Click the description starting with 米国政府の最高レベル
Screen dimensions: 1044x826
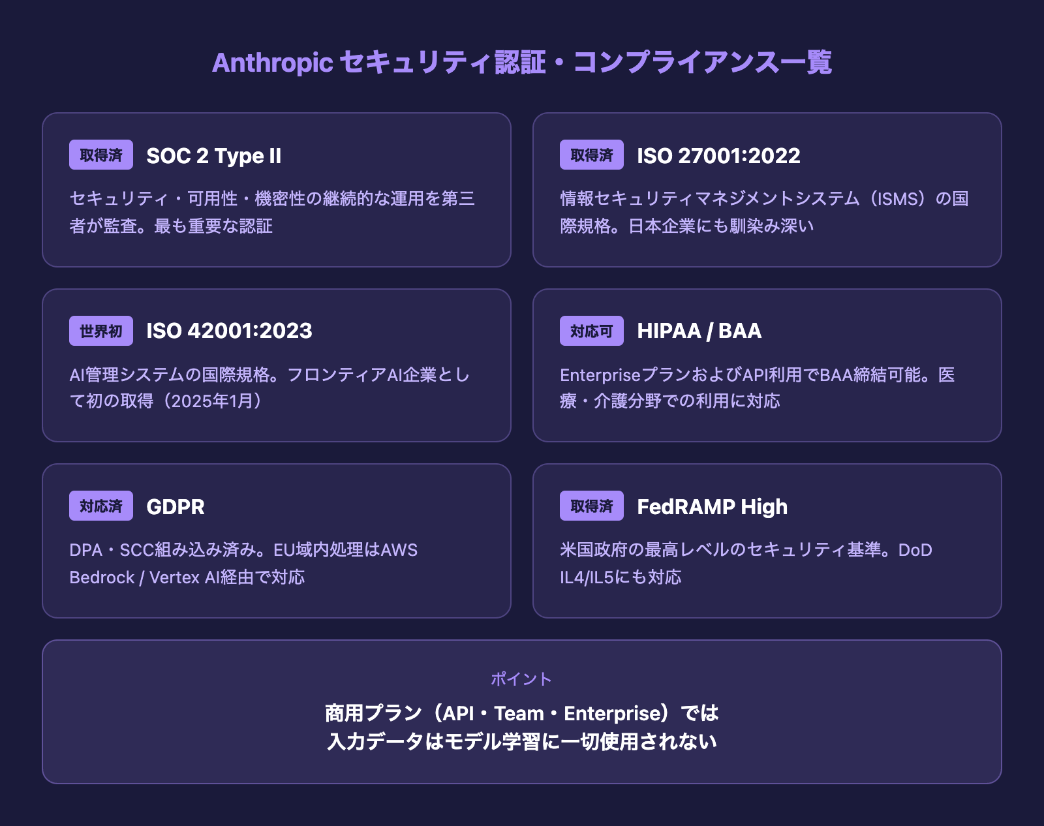click(746, 563)
